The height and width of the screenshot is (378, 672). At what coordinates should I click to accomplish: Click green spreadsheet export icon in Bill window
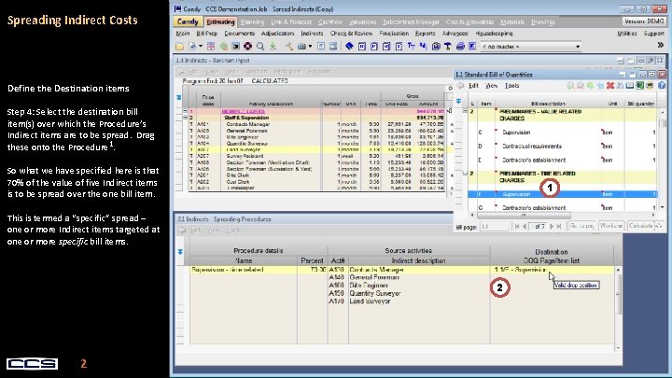tap(640, 86)
